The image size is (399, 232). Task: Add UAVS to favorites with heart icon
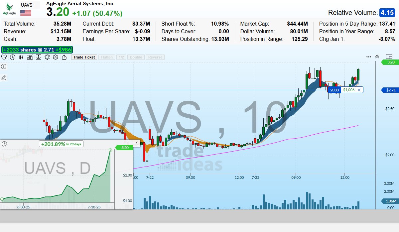[x=4, y=57]
